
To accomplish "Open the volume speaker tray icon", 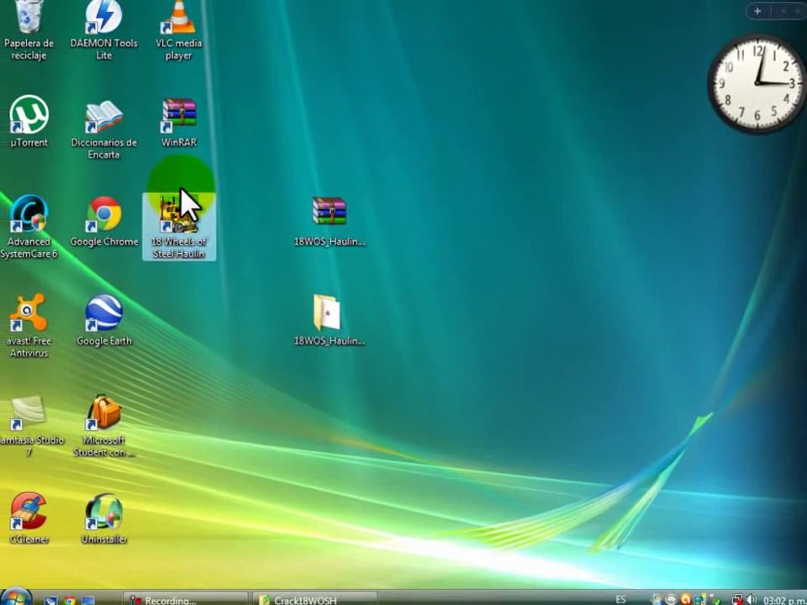I will pyautogui.click(x=751, y=599).
